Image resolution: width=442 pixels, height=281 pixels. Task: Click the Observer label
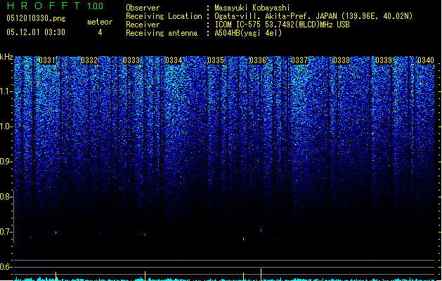tap(143, 8)
